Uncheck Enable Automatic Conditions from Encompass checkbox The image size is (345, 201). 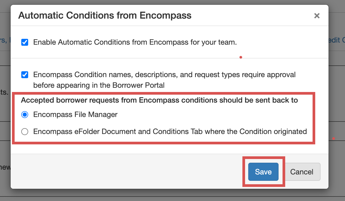(x=25, y=42)
